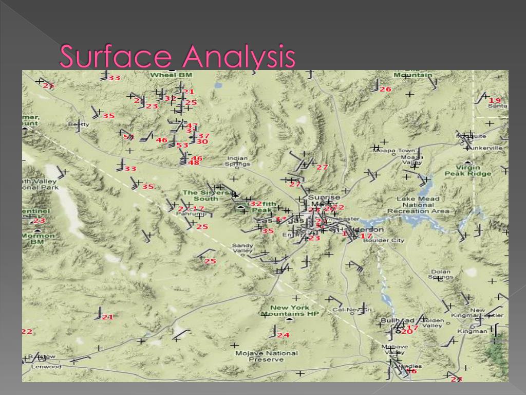The width and height of the screenshot is (526, 395).
Task: Click the Needles town label
Action: coord(411,366)
